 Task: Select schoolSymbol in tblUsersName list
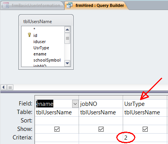point(47,60)
